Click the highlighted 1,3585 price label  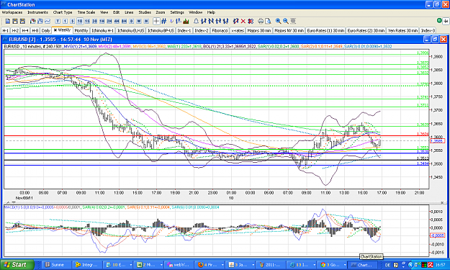[x=437, y=141]
